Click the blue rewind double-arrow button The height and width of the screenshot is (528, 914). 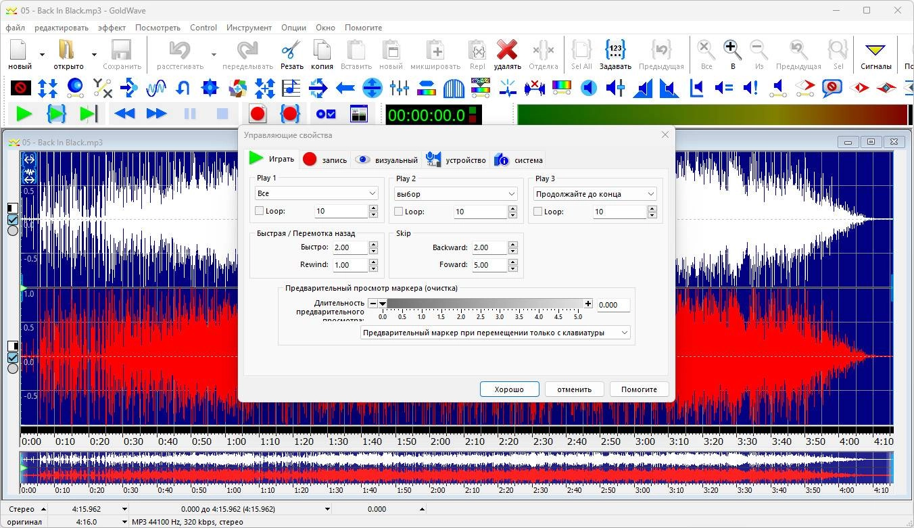click(x=124, y=114)
